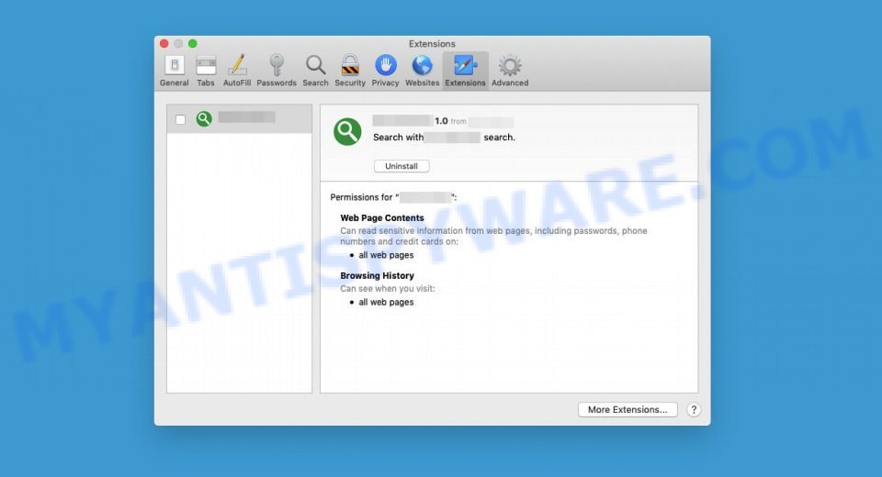Click the green zoom window button

coord(192,43)
